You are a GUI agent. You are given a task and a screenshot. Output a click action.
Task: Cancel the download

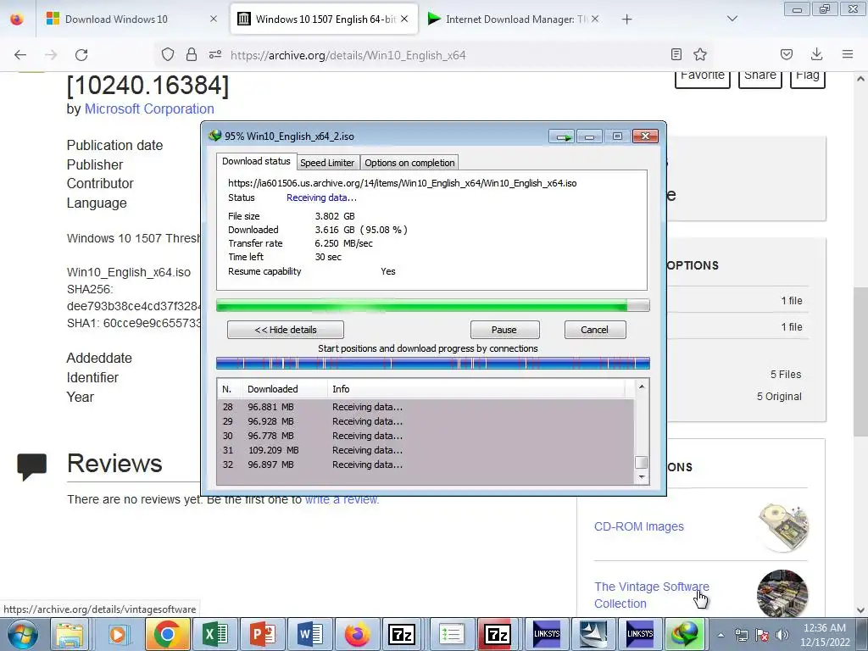click(595, 330)
